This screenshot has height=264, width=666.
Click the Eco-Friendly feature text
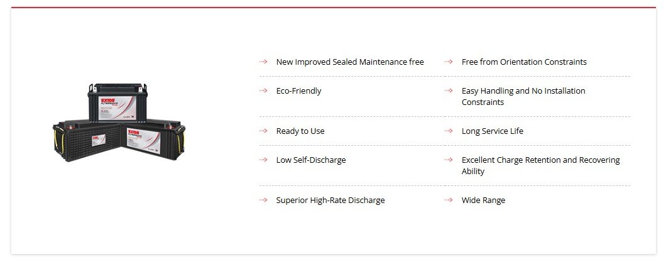point(298,91)
